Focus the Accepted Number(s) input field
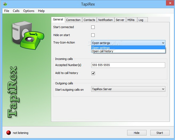This screenshot has height=140, width=175. point(128,65)
